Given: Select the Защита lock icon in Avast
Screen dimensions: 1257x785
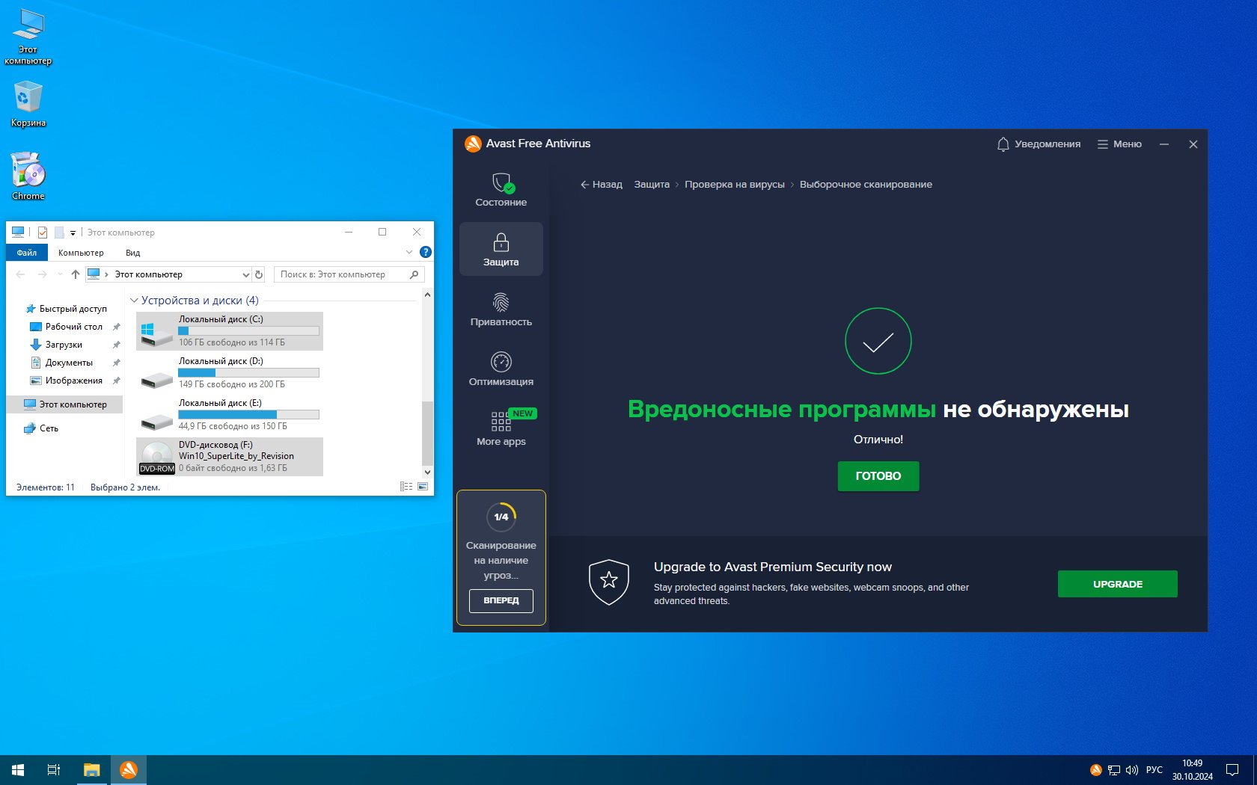Looking at the screenshot, I should [x=501, y=241].
